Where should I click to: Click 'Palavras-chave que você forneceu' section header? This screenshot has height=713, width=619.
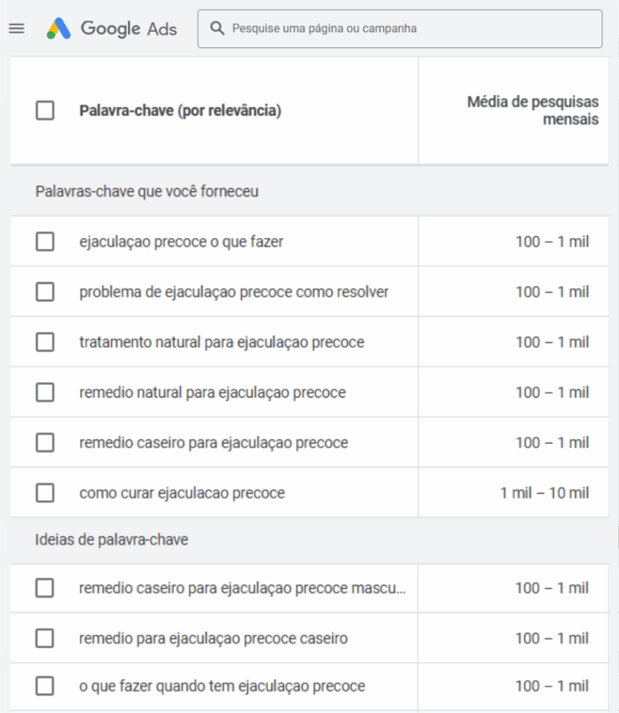(x=147, y=191)
